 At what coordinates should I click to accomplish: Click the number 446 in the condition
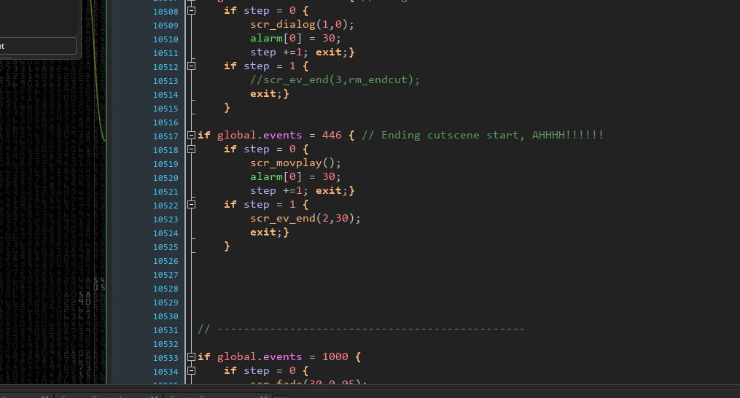tap(332, 136)
